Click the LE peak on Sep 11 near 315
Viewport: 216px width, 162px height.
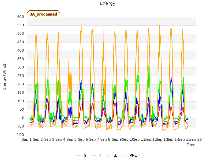point(149,65)
